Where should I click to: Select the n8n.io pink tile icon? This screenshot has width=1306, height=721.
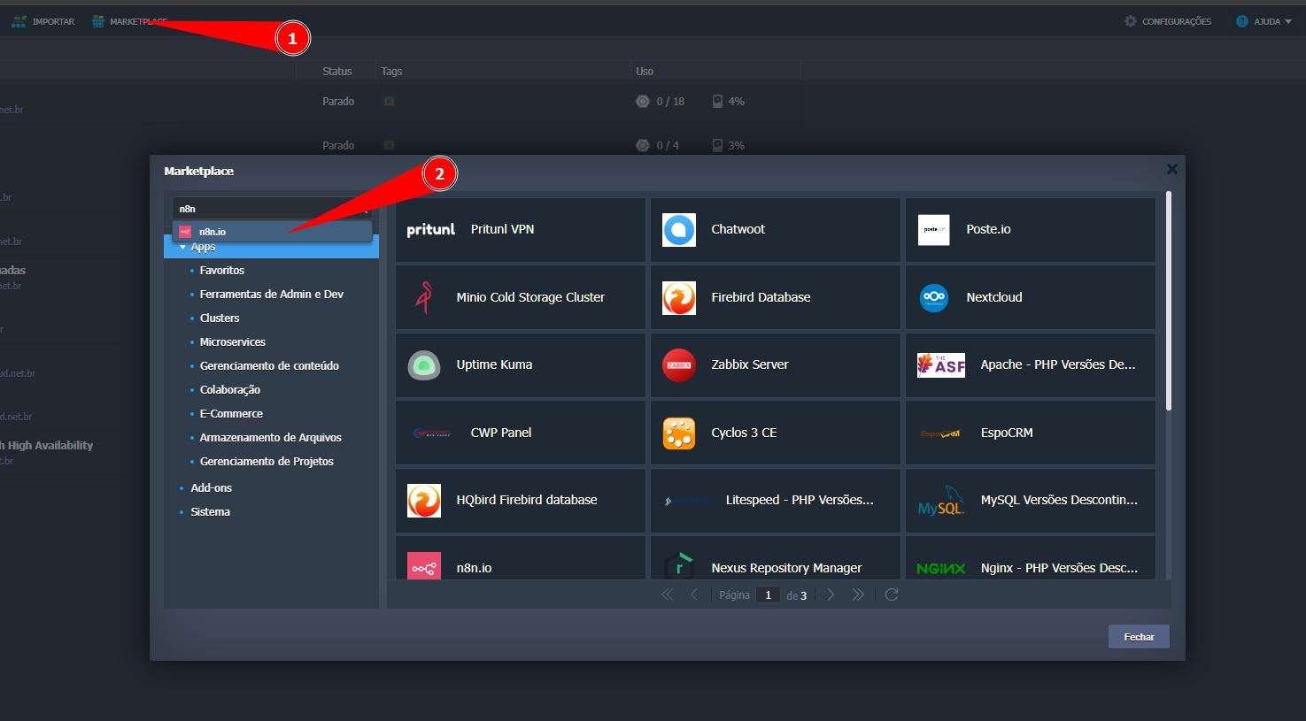point(424,567)
